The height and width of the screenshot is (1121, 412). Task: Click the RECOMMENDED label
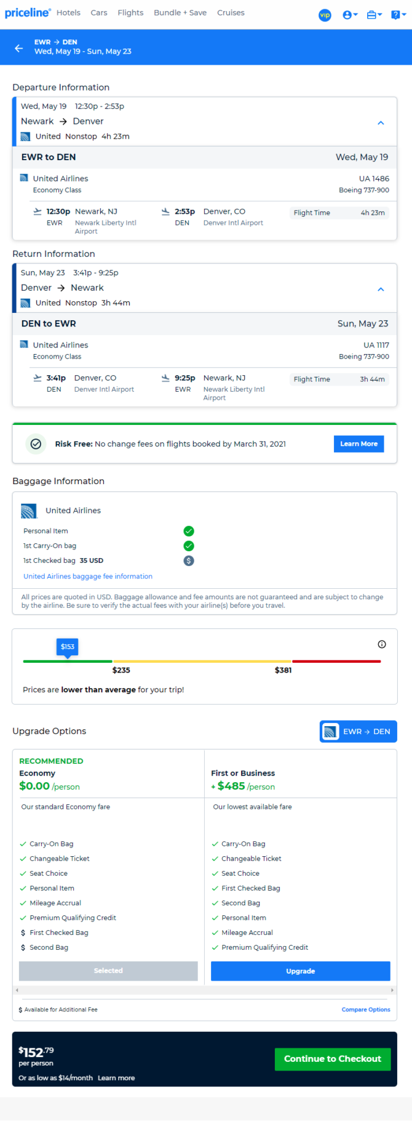tap(51, 761)
